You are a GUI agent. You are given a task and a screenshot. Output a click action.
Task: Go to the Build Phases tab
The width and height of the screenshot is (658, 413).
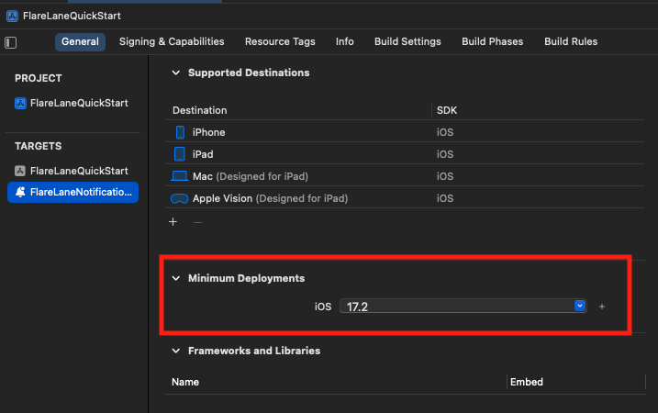tap(492, 41)
